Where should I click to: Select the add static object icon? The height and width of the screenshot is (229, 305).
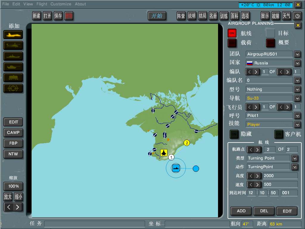click(13, 78)
